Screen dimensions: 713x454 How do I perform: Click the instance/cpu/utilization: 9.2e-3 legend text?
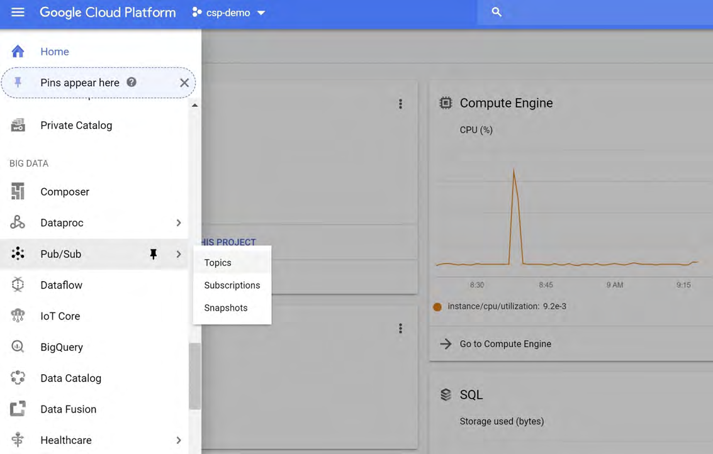point(507,306)
